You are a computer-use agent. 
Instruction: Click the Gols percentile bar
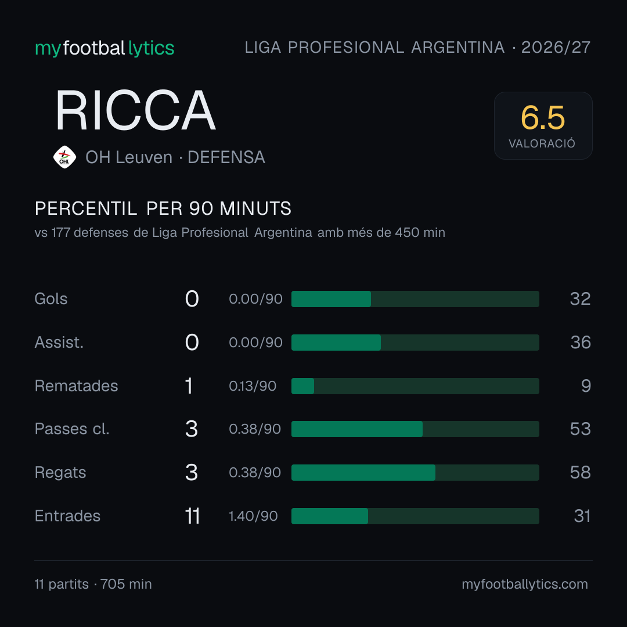[415, 299]
